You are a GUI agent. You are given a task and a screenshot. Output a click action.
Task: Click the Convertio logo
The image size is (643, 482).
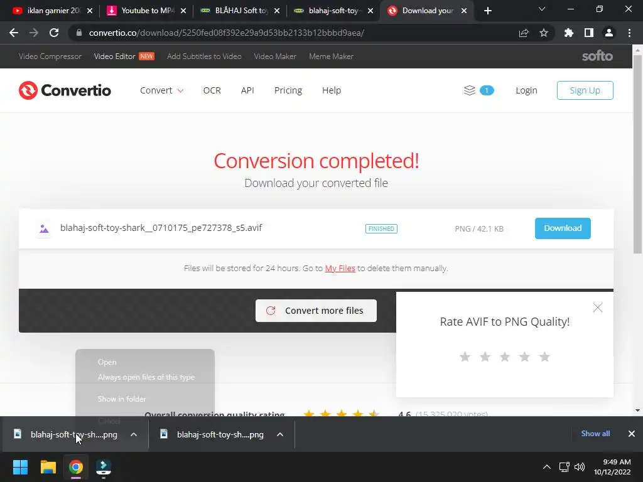[65, 90]
